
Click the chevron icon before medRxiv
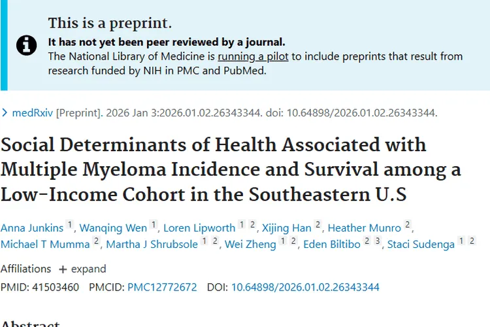click(5, 112)
